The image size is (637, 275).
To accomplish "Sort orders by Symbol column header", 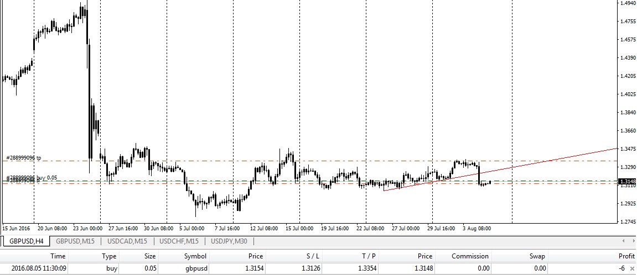I will (195, 256).
